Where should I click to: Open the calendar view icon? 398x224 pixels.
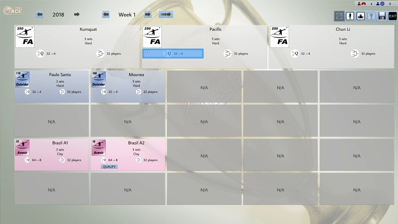click(339, 16)
